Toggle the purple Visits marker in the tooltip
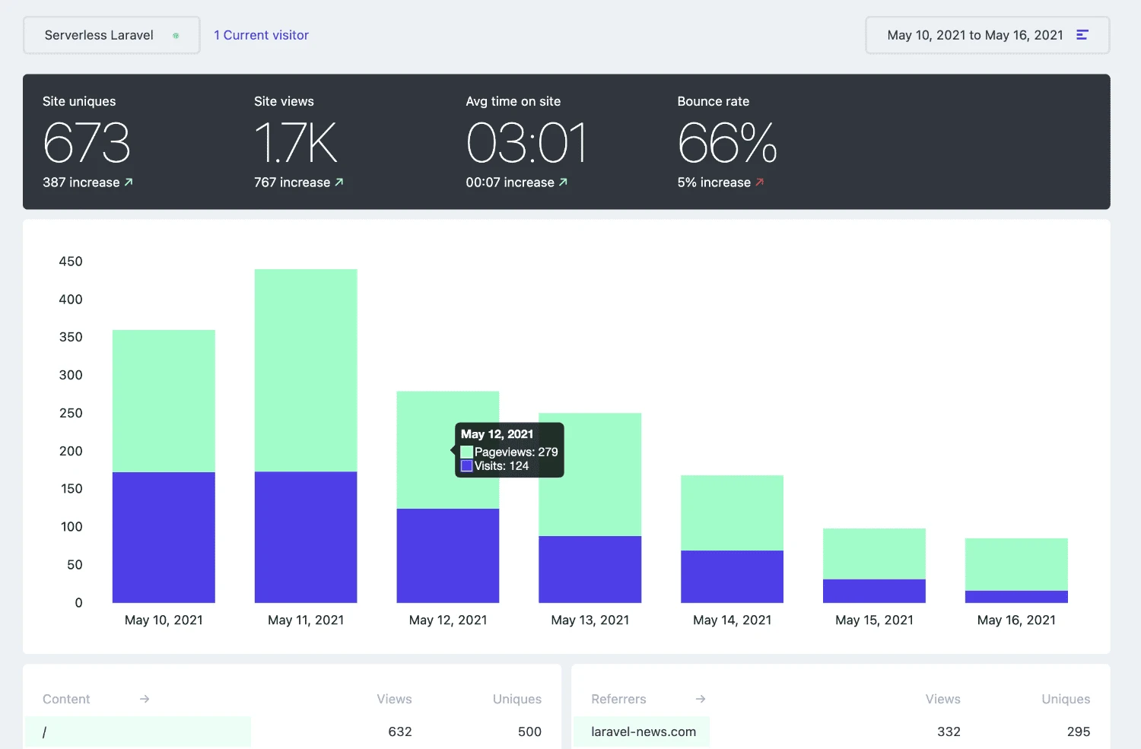This screenshot has height=749, width=1141. click(x=466, y=465)
